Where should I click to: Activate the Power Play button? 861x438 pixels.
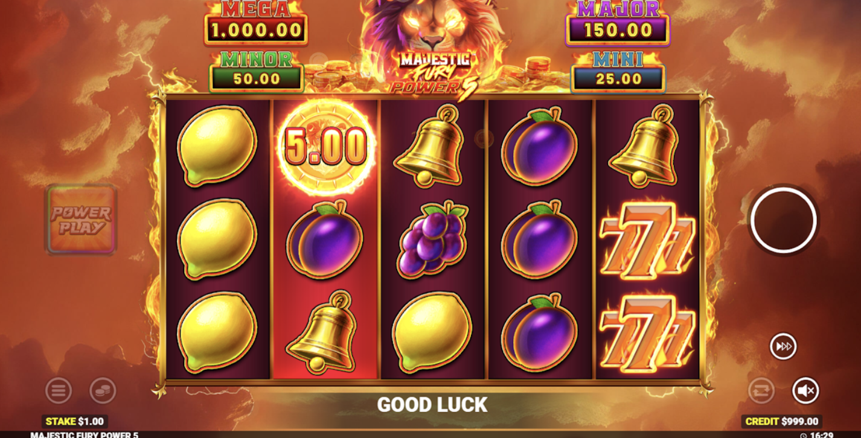82,220
